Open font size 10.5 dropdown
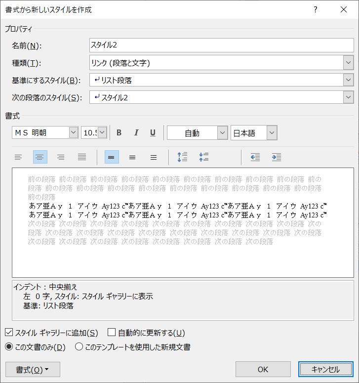The height and width of the screenshot is (383, 359). click(102, 132)
